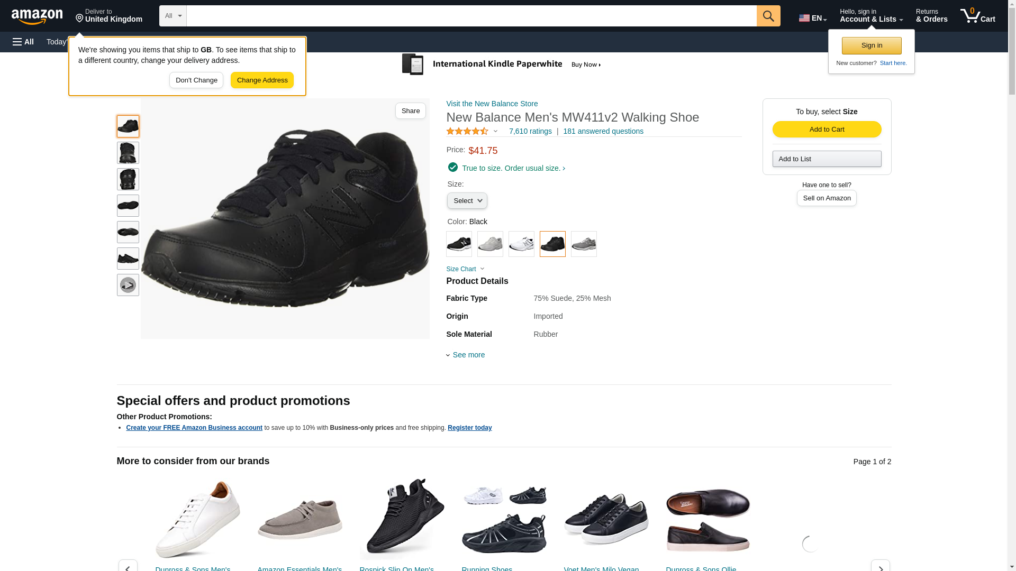
Task: Open Returns & Orders
Action: click(931, 16)
